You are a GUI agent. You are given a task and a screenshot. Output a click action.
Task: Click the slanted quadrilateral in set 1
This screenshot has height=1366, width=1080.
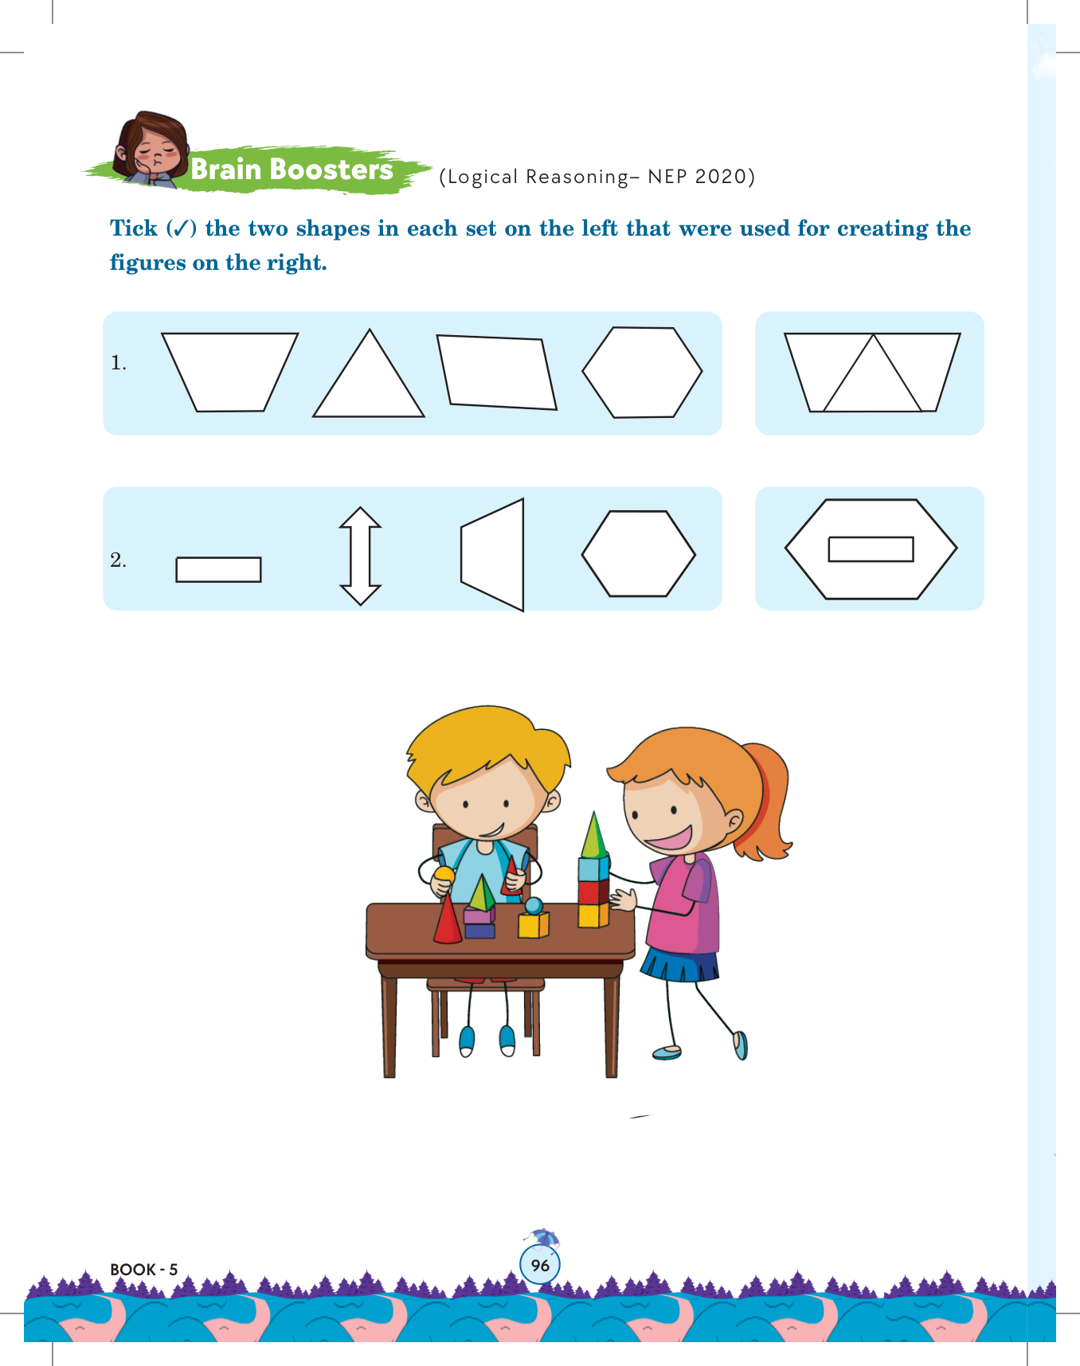pos(496,373)
